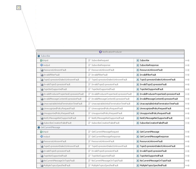Select UnacceptableInitialTerminationTimeFault fault in left column

tap(63, 104)
